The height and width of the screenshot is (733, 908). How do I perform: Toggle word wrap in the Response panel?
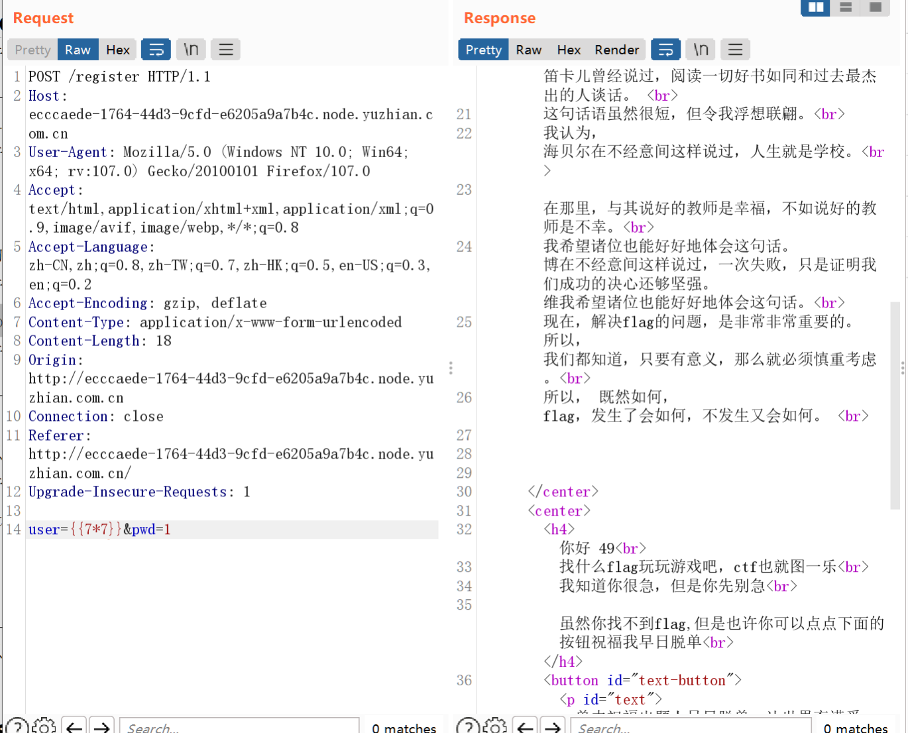point(665,49)
